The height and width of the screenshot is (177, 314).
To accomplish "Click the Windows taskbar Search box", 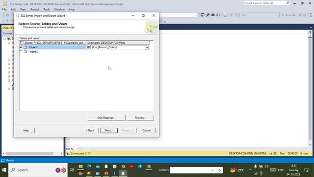I will (x=38, y=170).
